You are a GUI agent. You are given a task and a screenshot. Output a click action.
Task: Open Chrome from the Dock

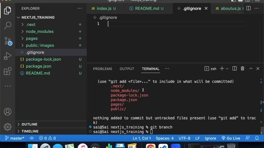151,146
